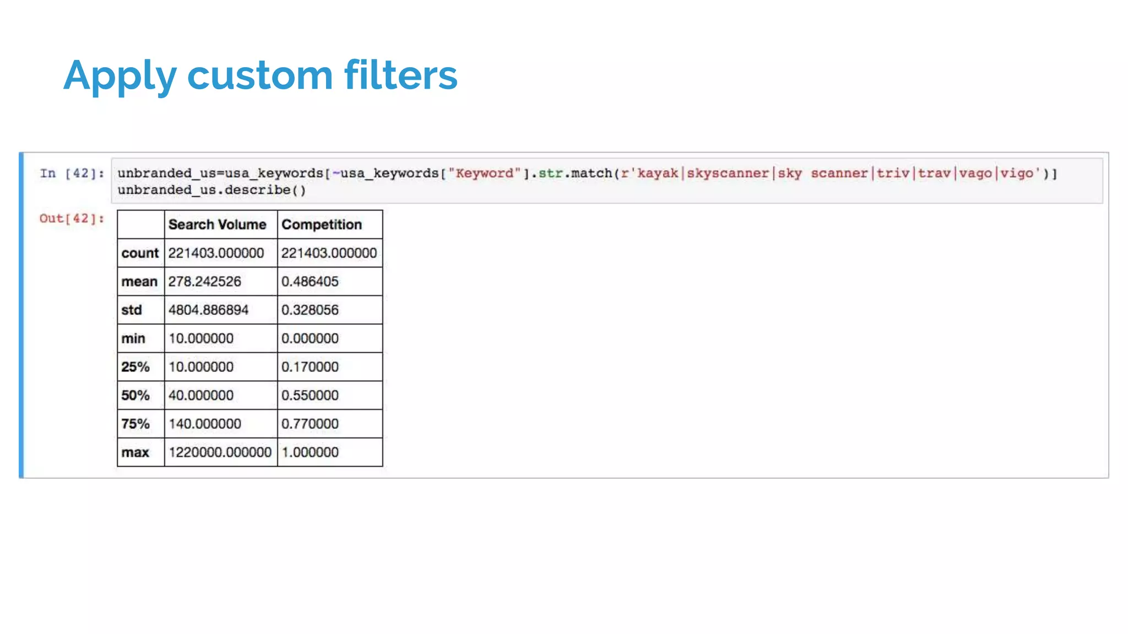Select the std value 4804.886894
This screenshot has height=634, width=1128.
click(209, 310)
